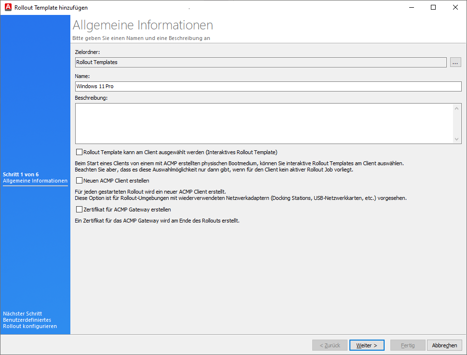Minimize the Rollout Template wizard window
Viewport: 467px width, 355px height.
pyautogui.click(x=411, y=7)
